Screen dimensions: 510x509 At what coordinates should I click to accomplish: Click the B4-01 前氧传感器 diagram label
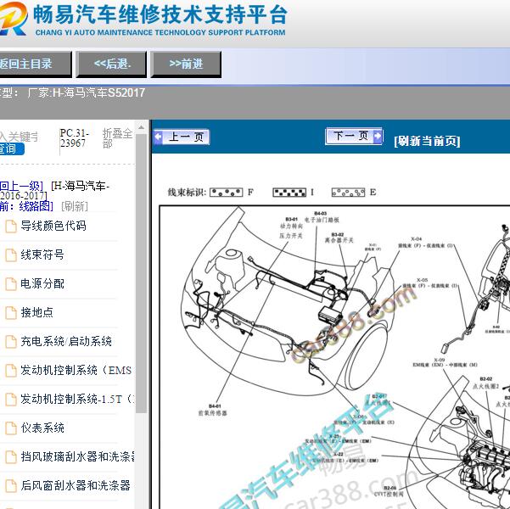pyautogui.click(x=213, y=410)
